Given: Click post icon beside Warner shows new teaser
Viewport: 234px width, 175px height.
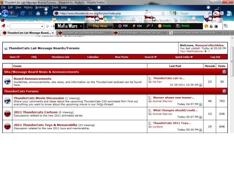Looking at the screenshot, I should tap(150, 98).
